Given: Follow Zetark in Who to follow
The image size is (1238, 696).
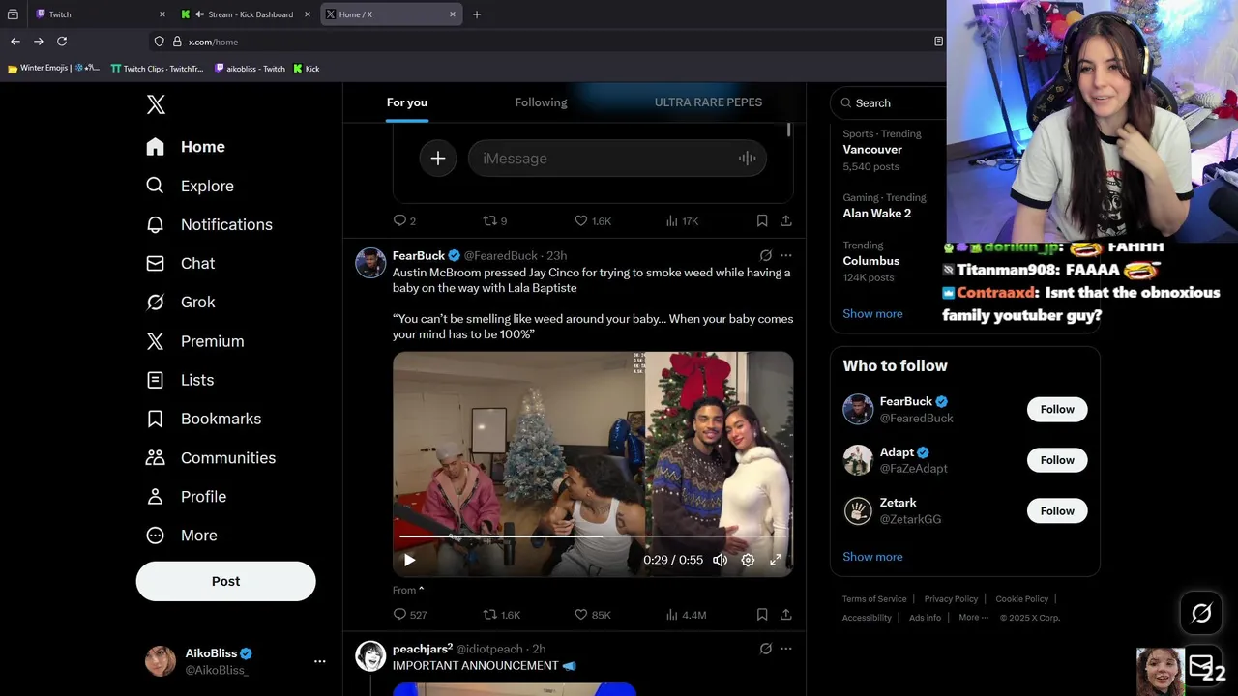Looking at the screenshot, I should point(1057,510).
